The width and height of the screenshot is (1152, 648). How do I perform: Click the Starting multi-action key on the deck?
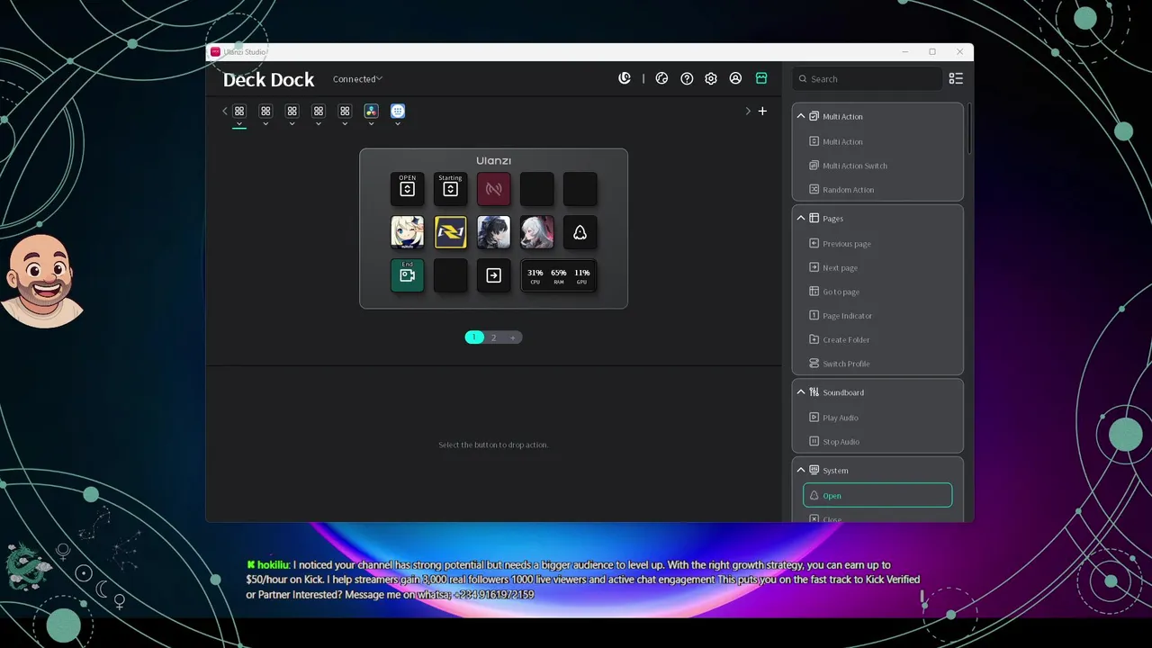coord(451,189)
